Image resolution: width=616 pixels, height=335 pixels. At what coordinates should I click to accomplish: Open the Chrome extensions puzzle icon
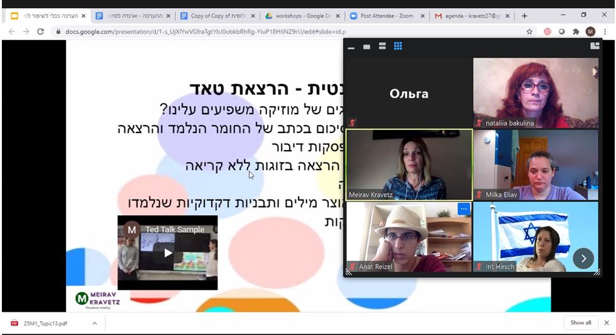pyautogui.click(x=576, y=32)
